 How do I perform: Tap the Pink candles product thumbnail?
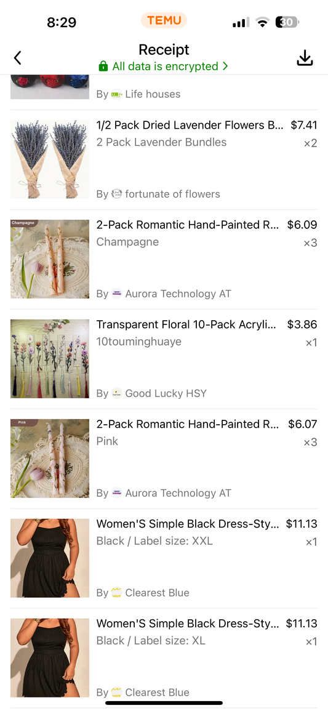point(50,459)
